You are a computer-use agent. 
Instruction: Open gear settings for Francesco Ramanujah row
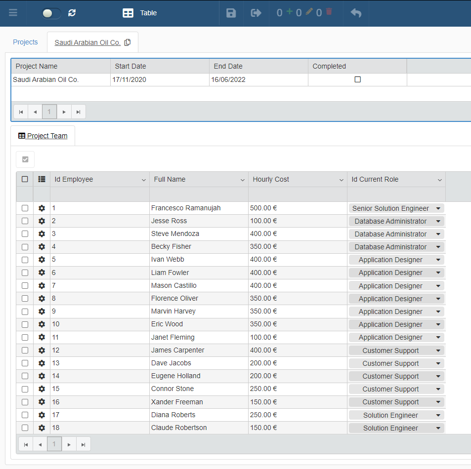pos(42,208)
